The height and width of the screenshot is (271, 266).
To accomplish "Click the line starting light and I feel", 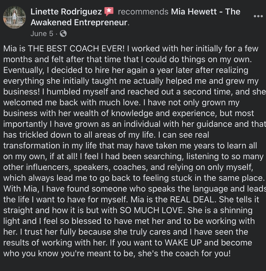I will (129, 221).
